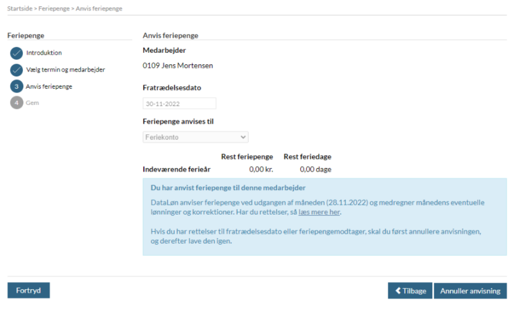
Task: Follow the 'læs mere her' link
Action: tap(319, 212)
